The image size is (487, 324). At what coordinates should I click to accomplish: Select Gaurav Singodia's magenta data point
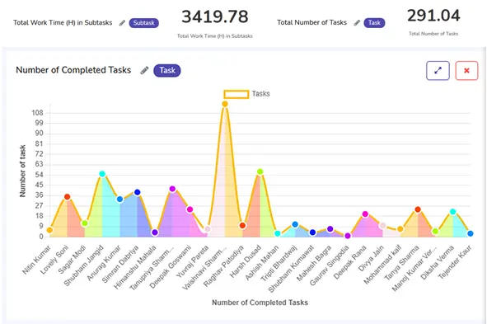348,236
